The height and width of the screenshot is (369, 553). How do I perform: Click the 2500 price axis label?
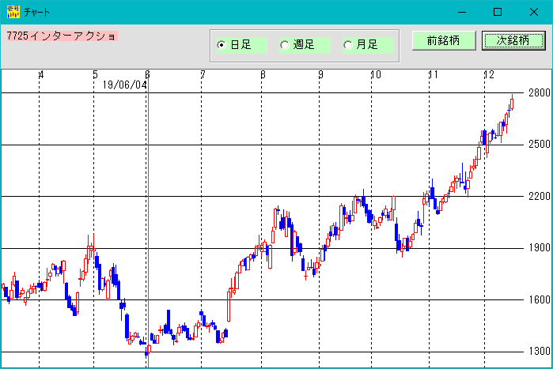539,144
